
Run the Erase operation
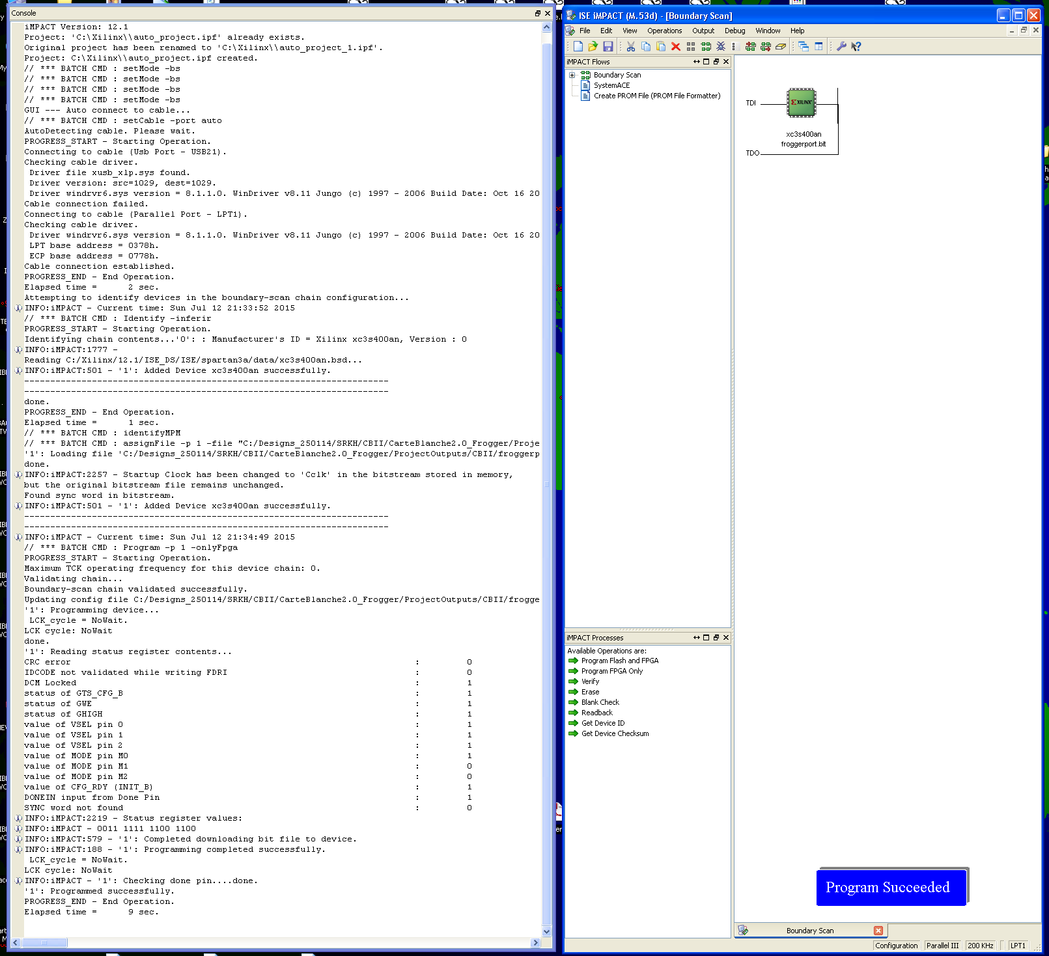pyautogui.click(x=590, y=692)
